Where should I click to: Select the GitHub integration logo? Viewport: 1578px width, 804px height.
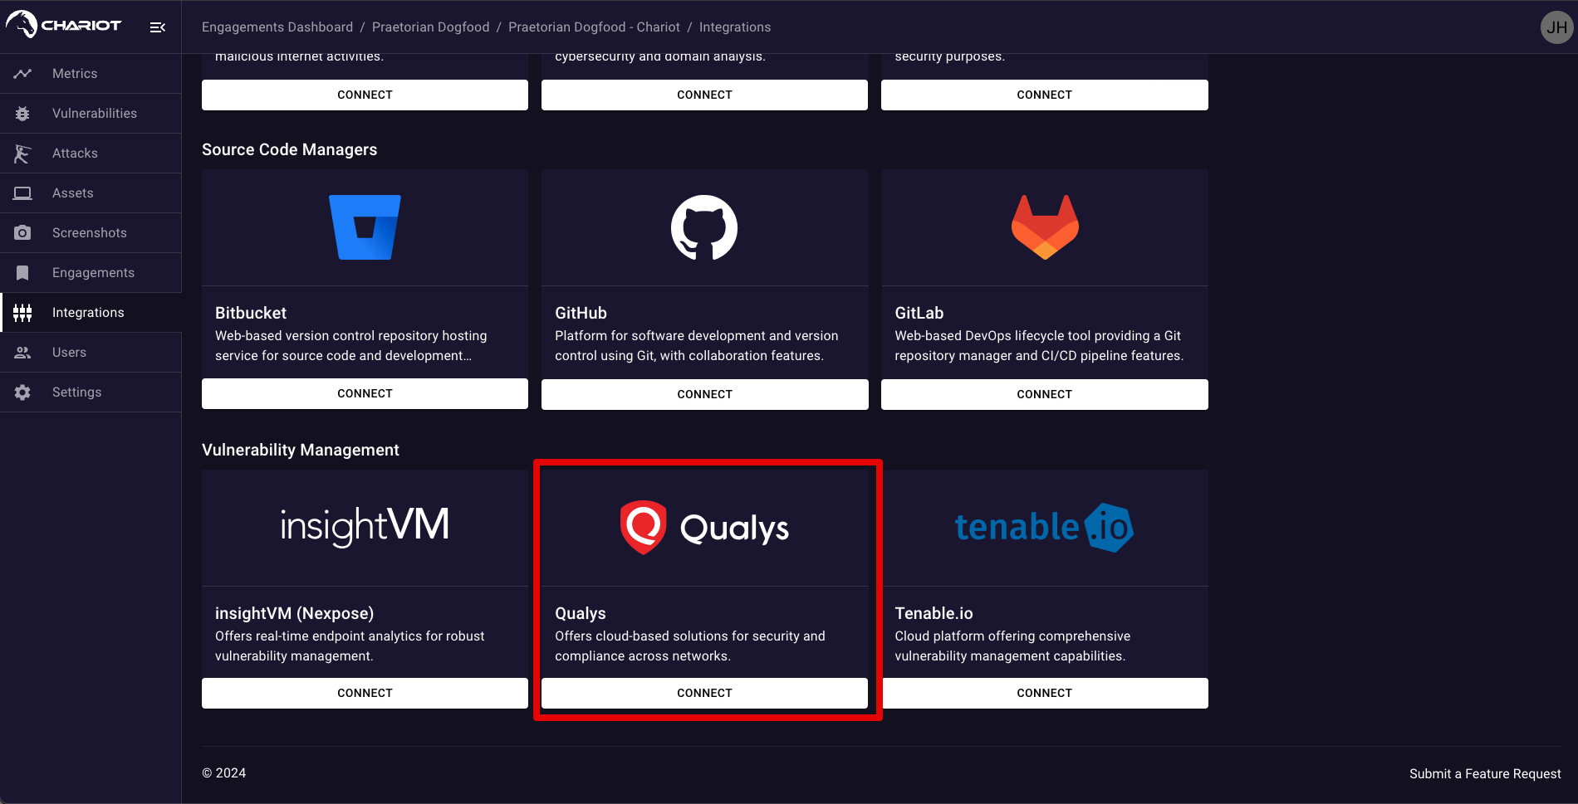(704, 227)
